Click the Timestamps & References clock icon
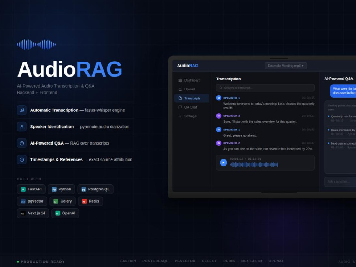356x267 pixels. click(22, 159)
